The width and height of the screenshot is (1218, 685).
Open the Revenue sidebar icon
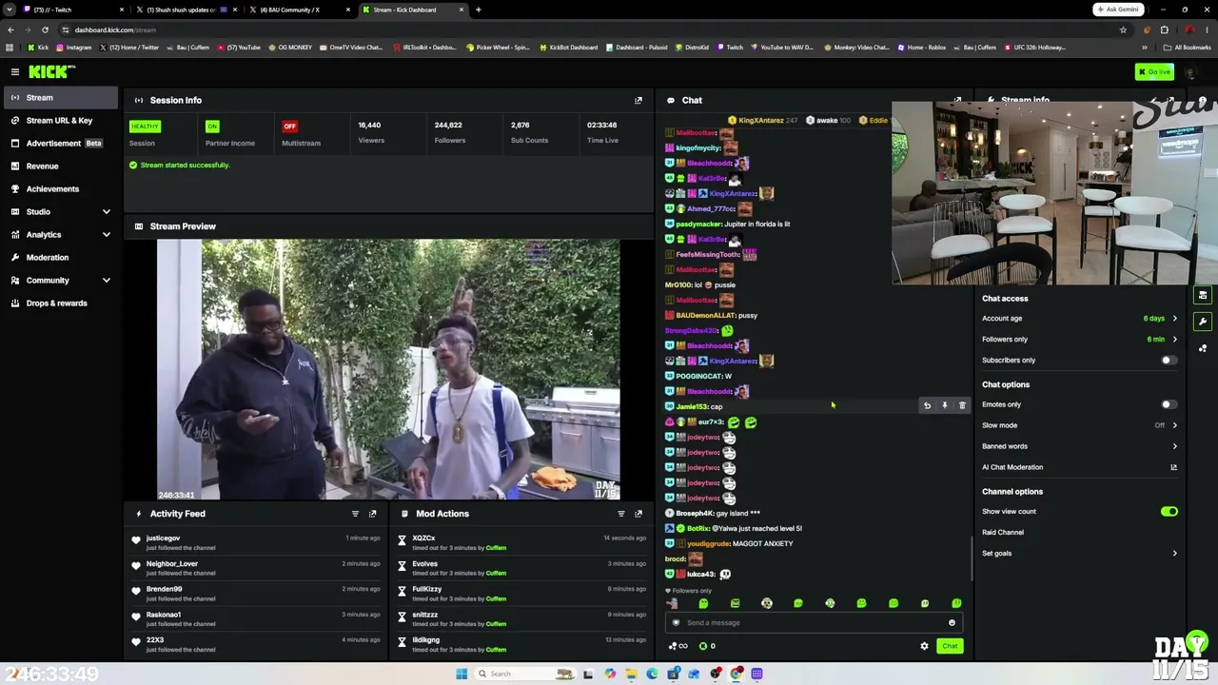pos(15,166)
